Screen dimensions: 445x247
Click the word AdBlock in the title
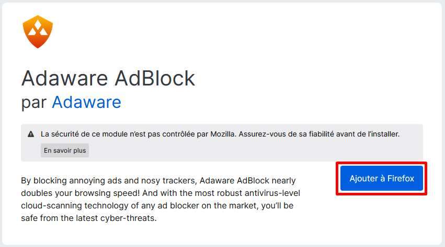coord(155,78)
